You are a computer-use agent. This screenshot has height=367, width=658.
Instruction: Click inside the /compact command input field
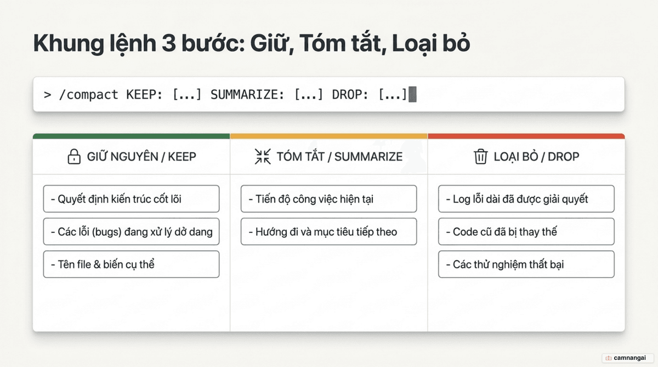tap(328, 94)
